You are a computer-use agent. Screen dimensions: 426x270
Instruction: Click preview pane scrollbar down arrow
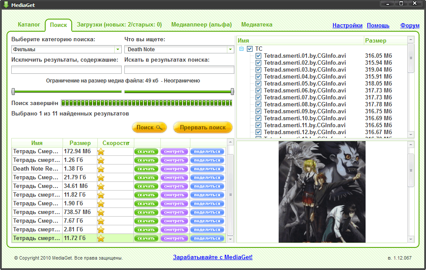tap(411, 239)
